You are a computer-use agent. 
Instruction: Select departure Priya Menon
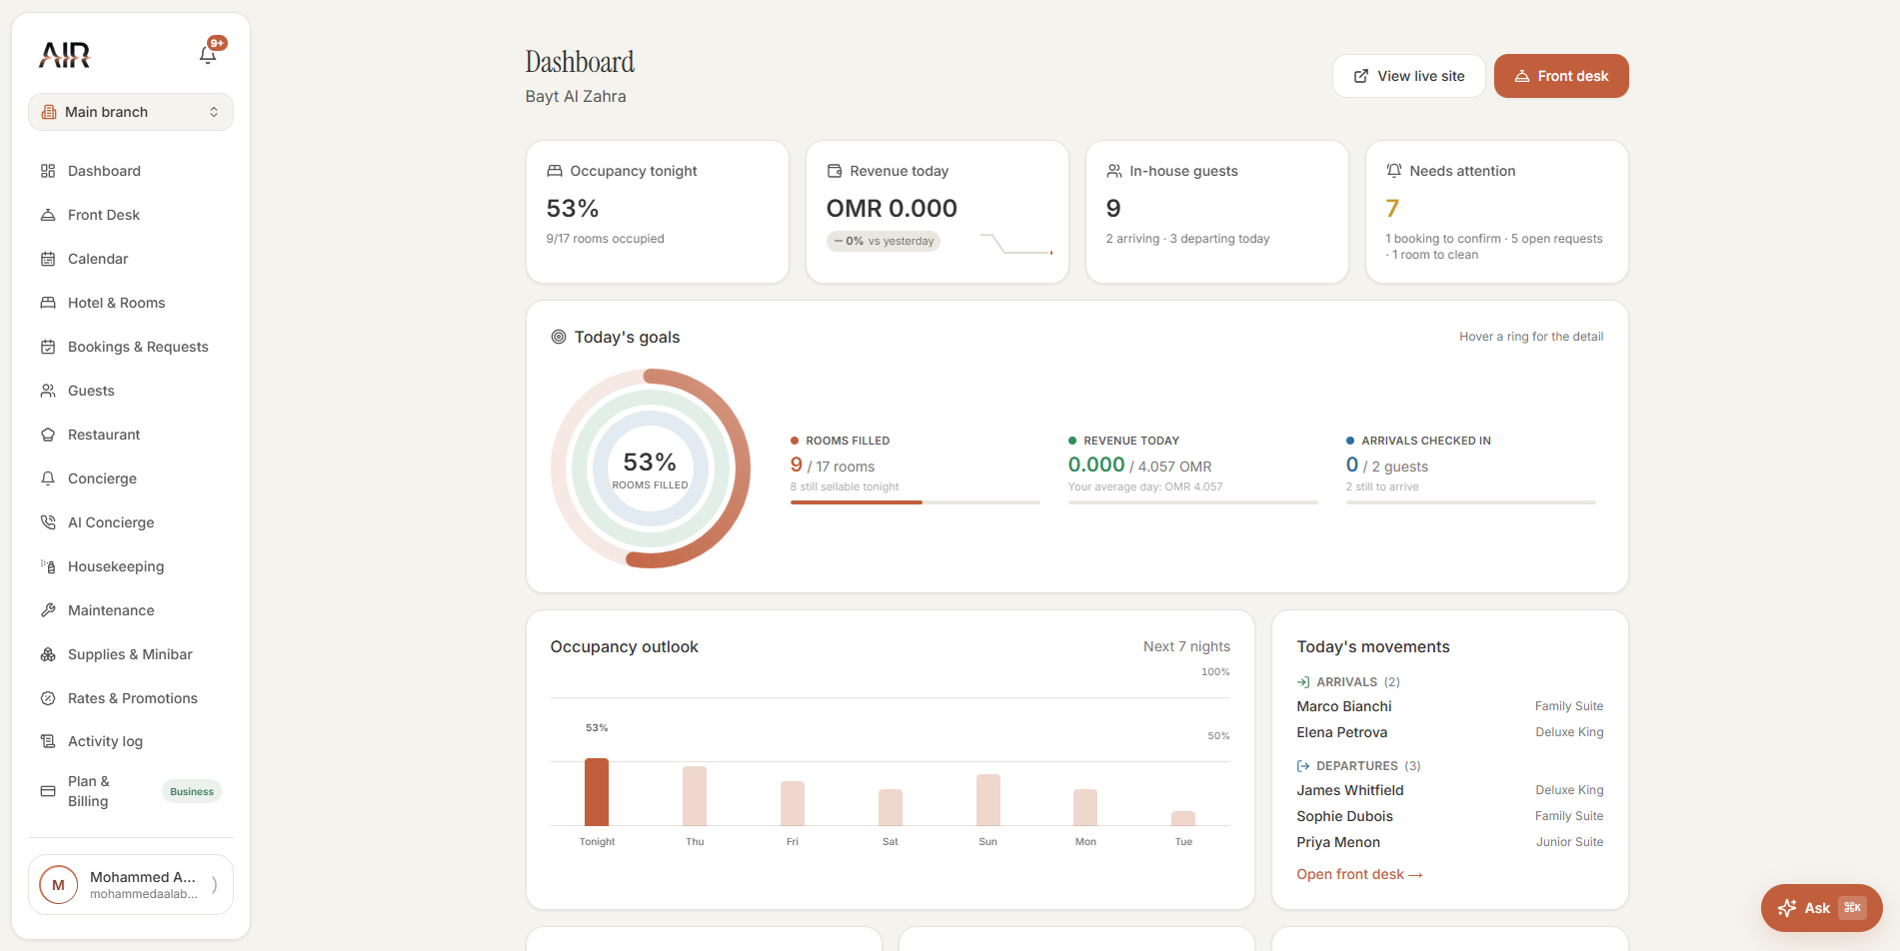[x=1450, y=842]
